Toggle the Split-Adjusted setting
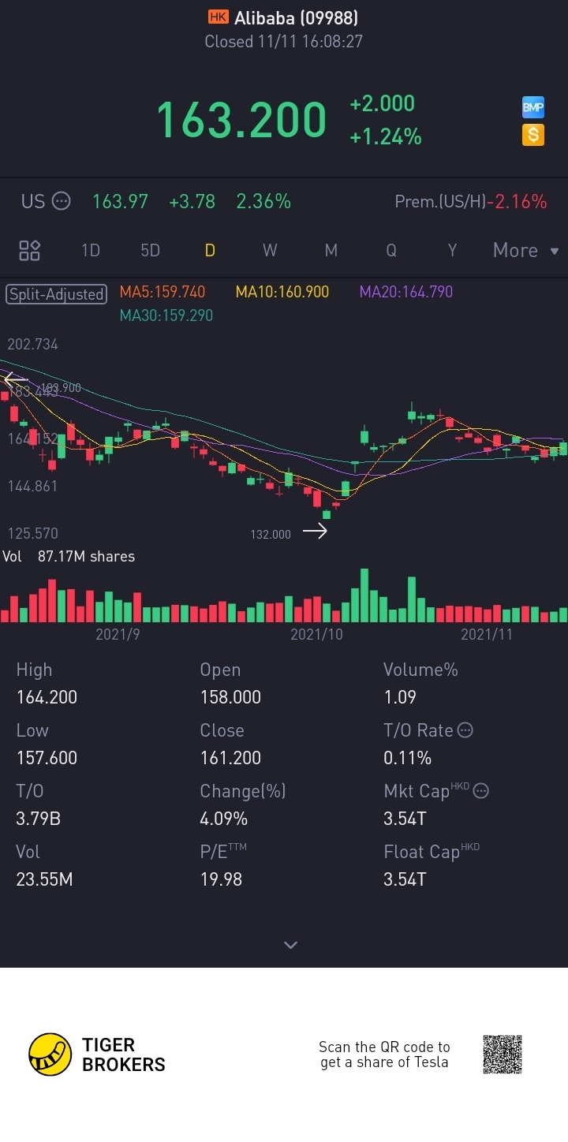 56,294
